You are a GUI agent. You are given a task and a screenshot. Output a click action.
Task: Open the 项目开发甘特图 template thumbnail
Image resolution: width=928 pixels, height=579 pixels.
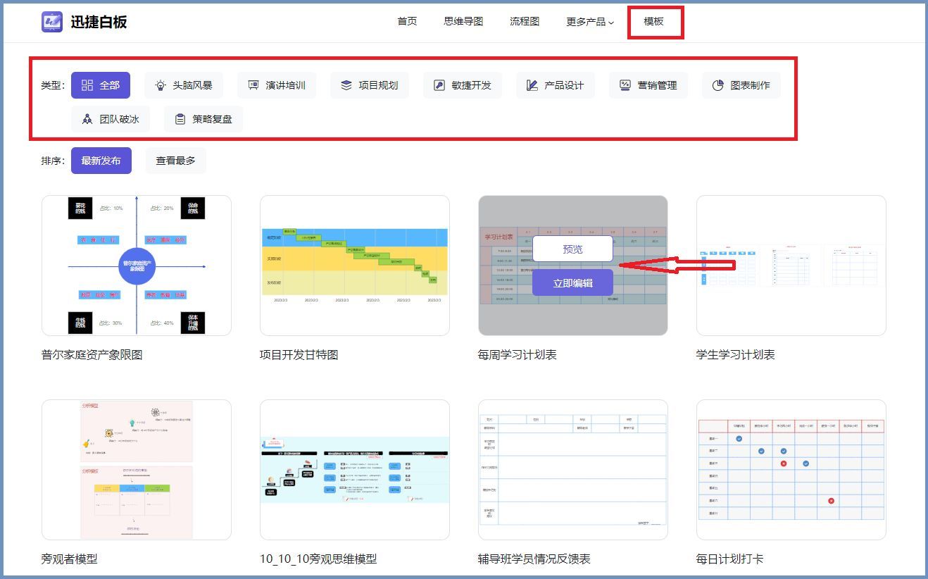[x=355, y=266]
